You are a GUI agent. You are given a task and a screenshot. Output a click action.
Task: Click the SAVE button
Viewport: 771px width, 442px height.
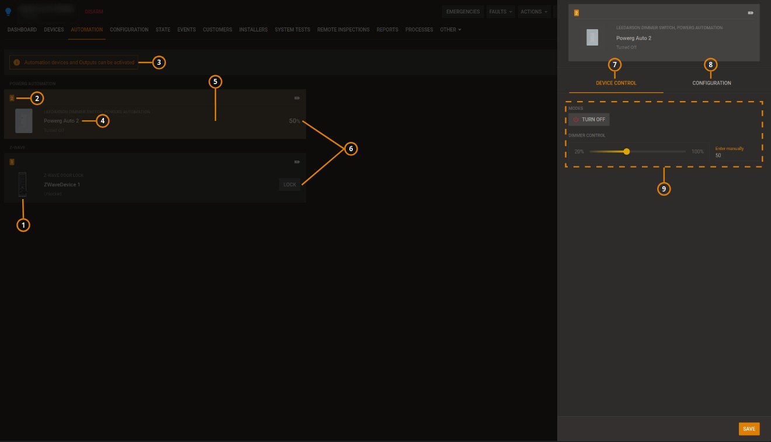[749, 429]
